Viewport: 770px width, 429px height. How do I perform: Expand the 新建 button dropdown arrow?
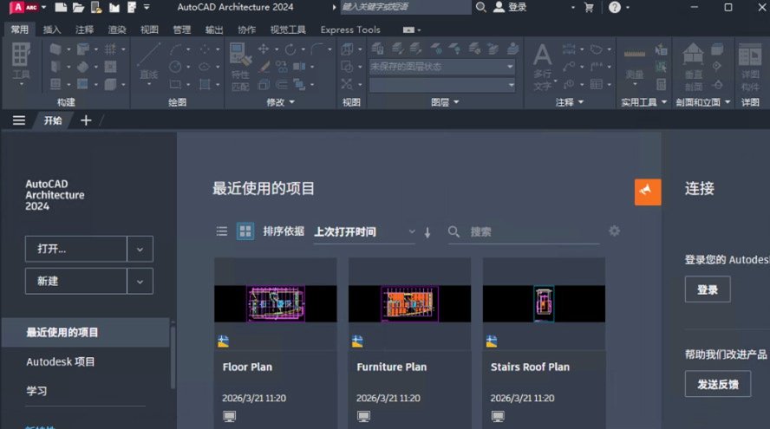(x=140, y=282)
